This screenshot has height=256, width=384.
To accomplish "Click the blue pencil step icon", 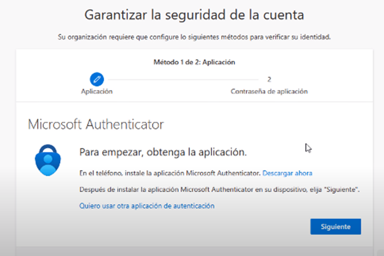I will tap(97, 79).
